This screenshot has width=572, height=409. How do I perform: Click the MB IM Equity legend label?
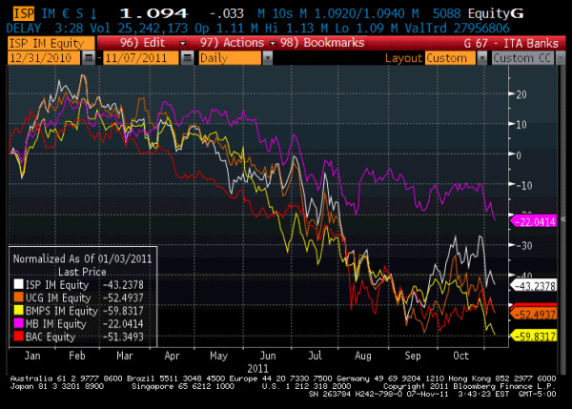[x=56, y=324]
